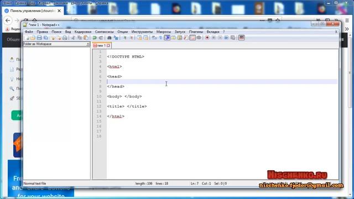Click the </head> closing tag line
This screenshot has width=354, height=199.
(x=116, y=86)
